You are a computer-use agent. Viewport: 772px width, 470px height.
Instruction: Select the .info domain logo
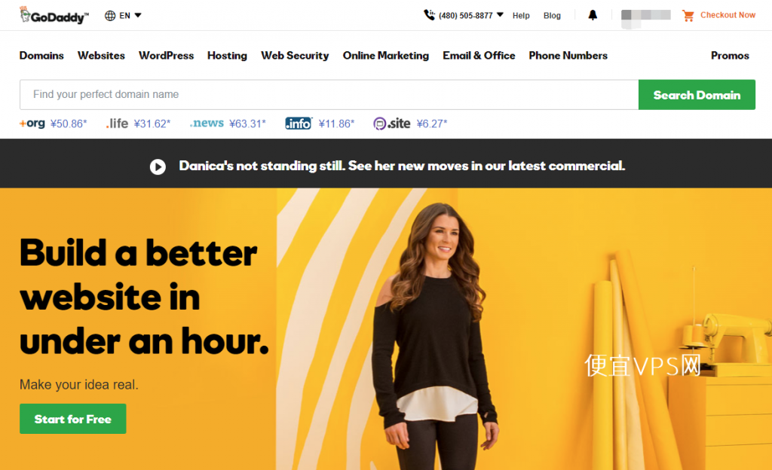click(x=299, y=124)
